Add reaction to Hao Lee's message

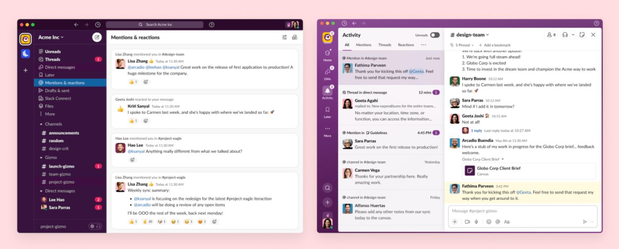[132, 160]
